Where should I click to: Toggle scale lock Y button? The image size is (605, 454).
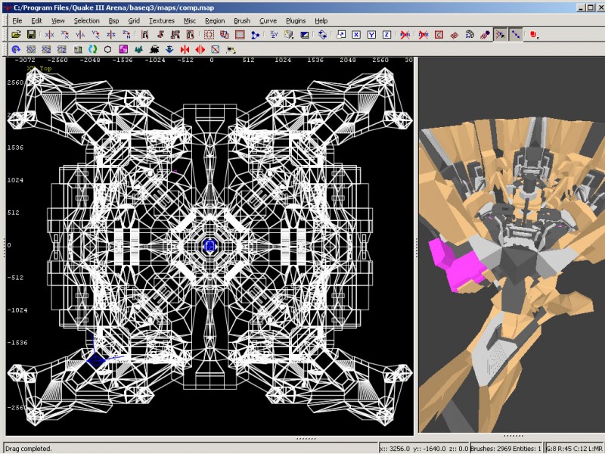371,35
